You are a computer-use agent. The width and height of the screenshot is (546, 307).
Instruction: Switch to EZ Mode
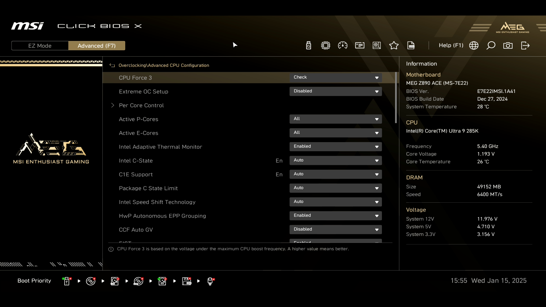tap(40, 46)
